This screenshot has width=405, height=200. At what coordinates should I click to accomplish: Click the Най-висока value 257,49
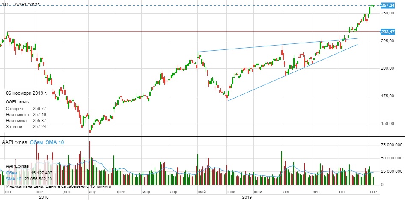39,115
